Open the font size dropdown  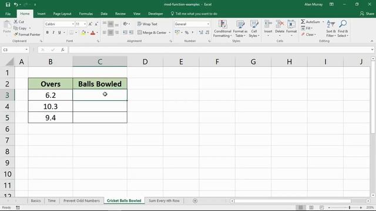[x=85, y=24]
